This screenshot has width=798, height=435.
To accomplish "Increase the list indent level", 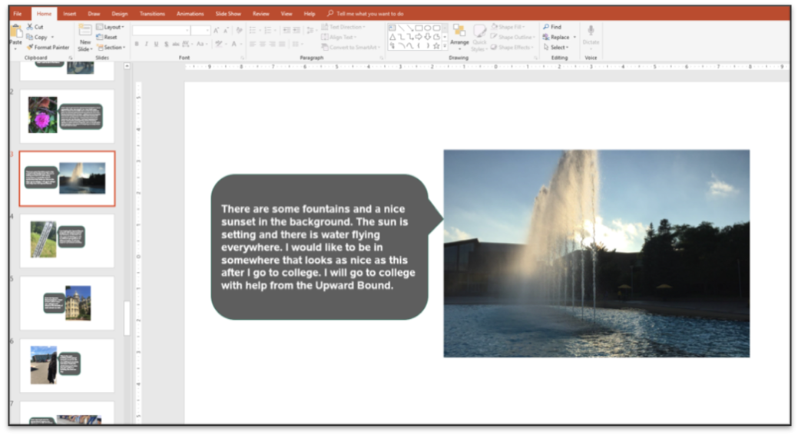I will [296, 31].
